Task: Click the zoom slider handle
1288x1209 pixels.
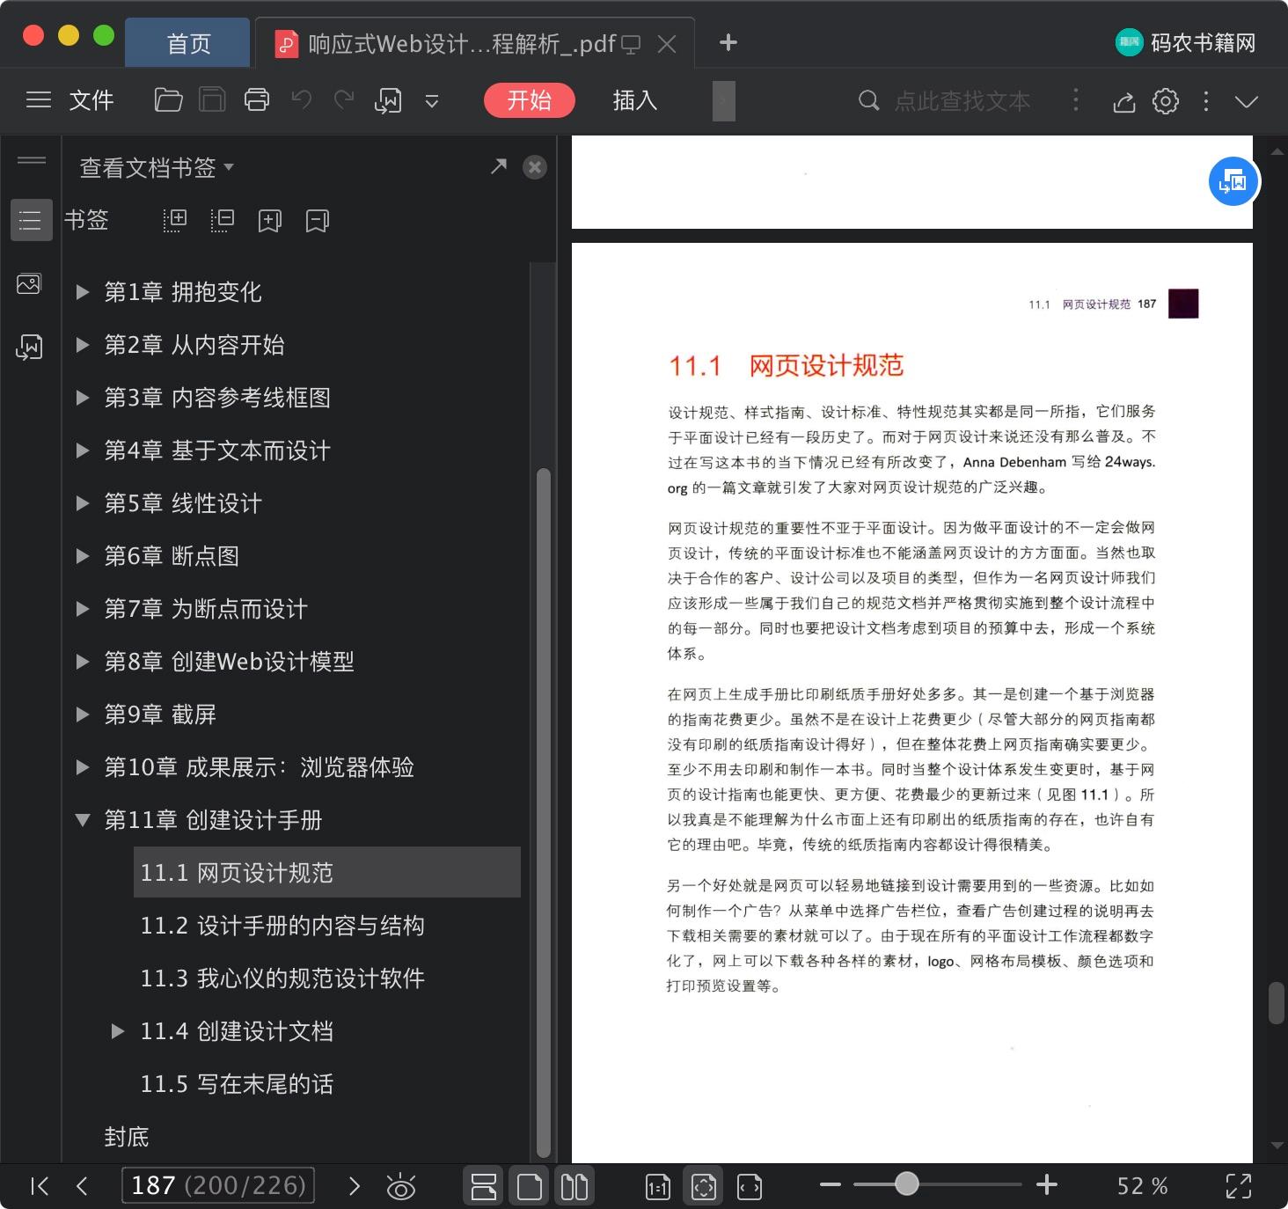Action: tap(906, 1184)
